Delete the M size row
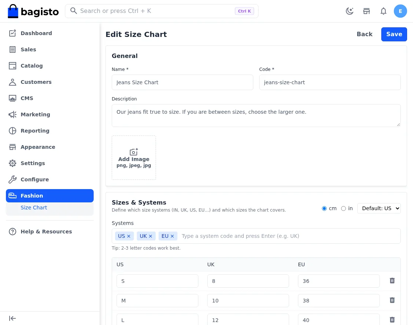This screenshot has height=325, width=413. tap(392, 300)
